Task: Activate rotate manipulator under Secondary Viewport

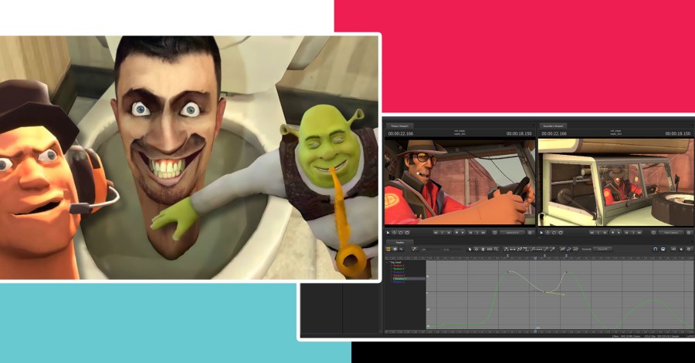Action: click(554, 233)
